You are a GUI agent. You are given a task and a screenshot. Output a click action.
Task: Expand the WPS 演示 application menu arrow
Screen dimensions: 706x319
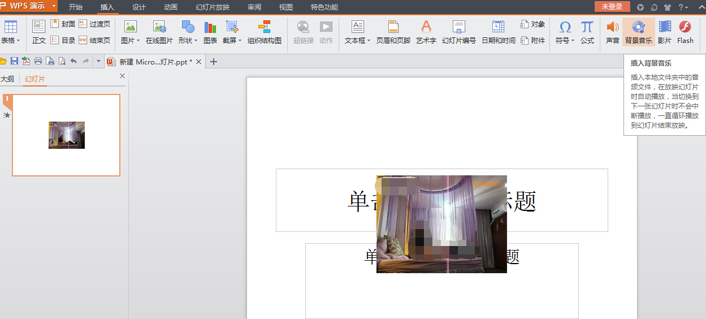pyautogui.click(x=54, y=6)
